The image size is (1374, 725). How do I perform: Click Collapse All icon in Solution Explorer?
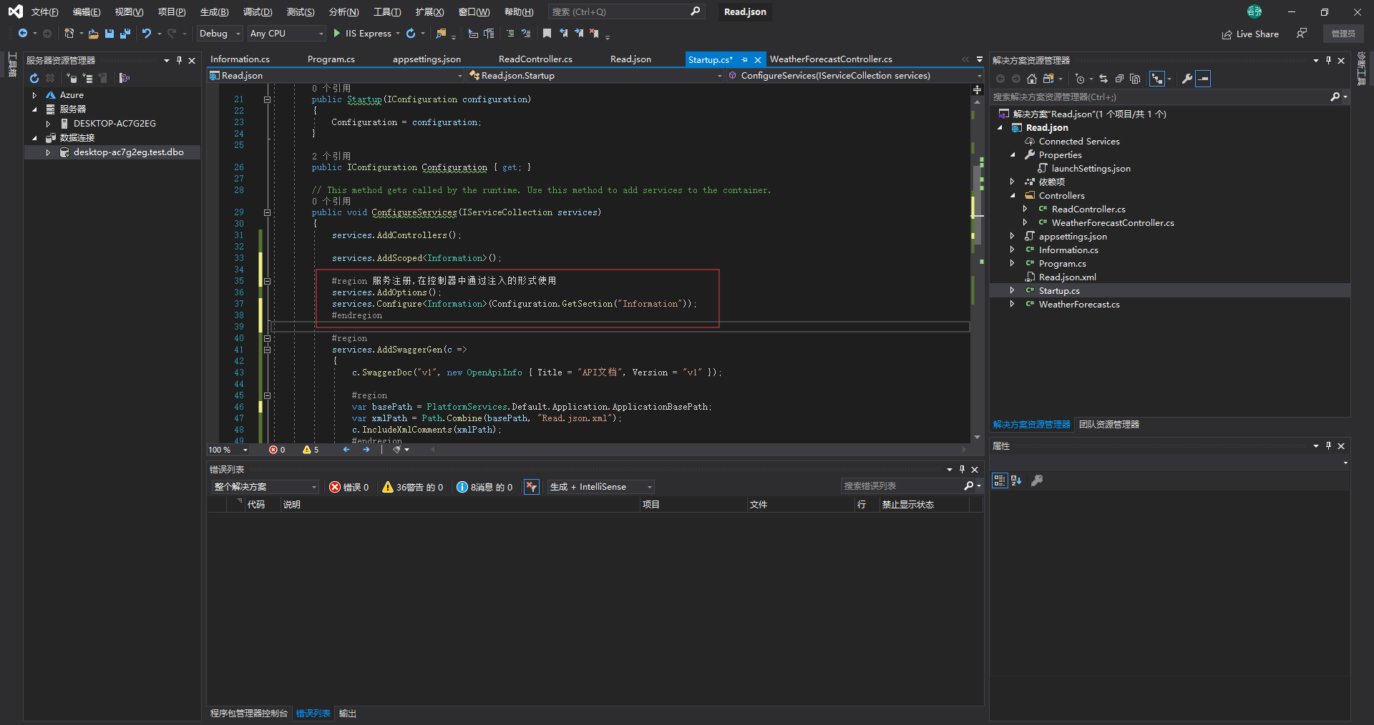[x=1119, y=79]
